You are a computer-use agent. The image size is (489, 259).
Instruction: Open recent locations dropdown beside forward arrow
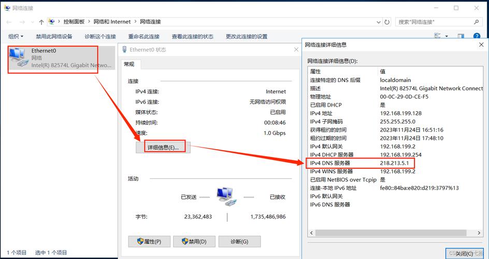33,22
